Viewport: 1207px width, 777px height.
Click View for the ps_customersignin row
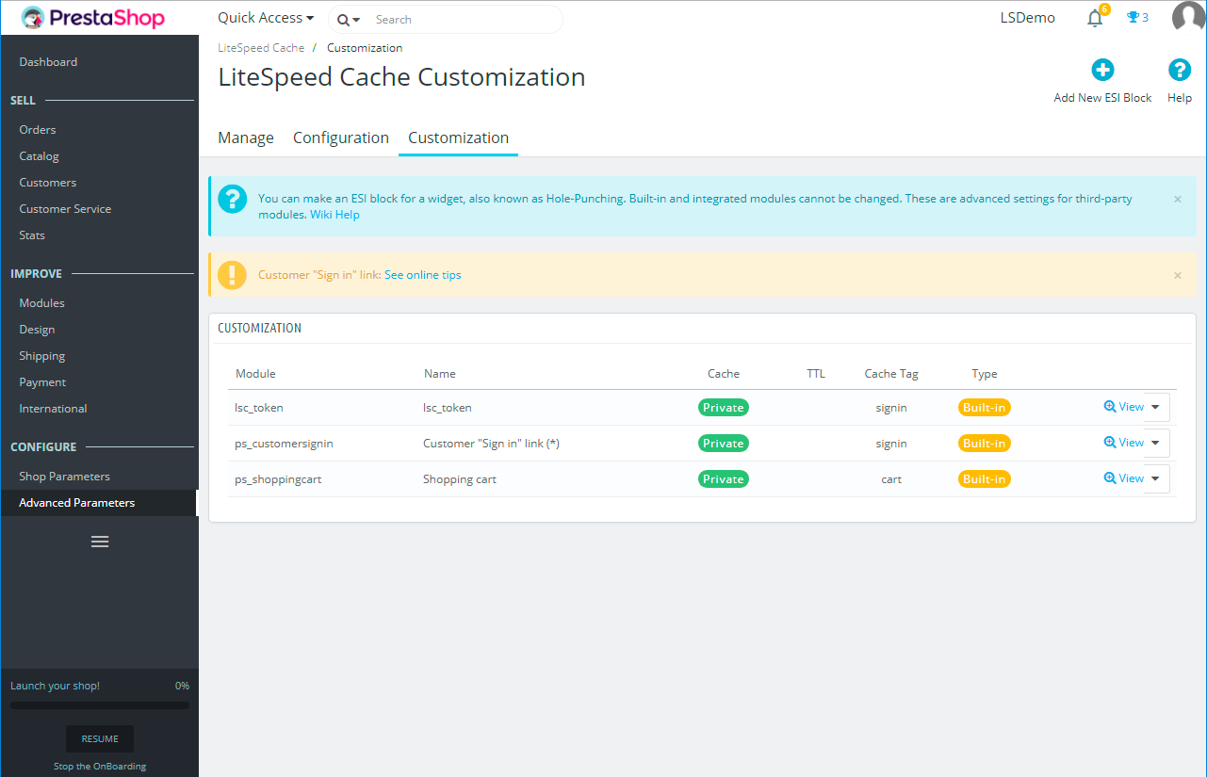point(1123,443)
